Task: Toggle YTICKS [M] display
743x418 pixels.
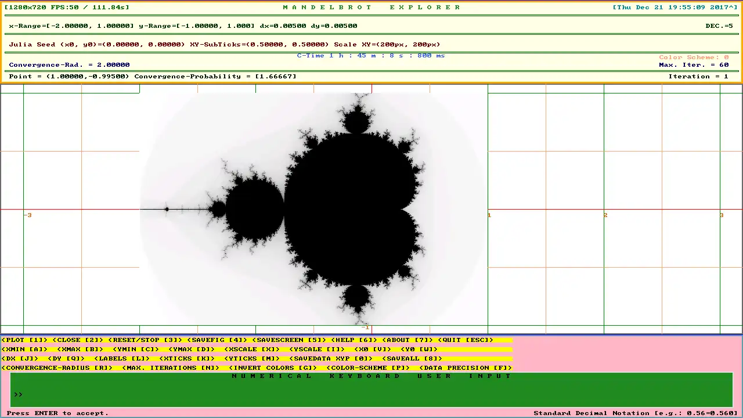Action: click(x=252, y=359)
